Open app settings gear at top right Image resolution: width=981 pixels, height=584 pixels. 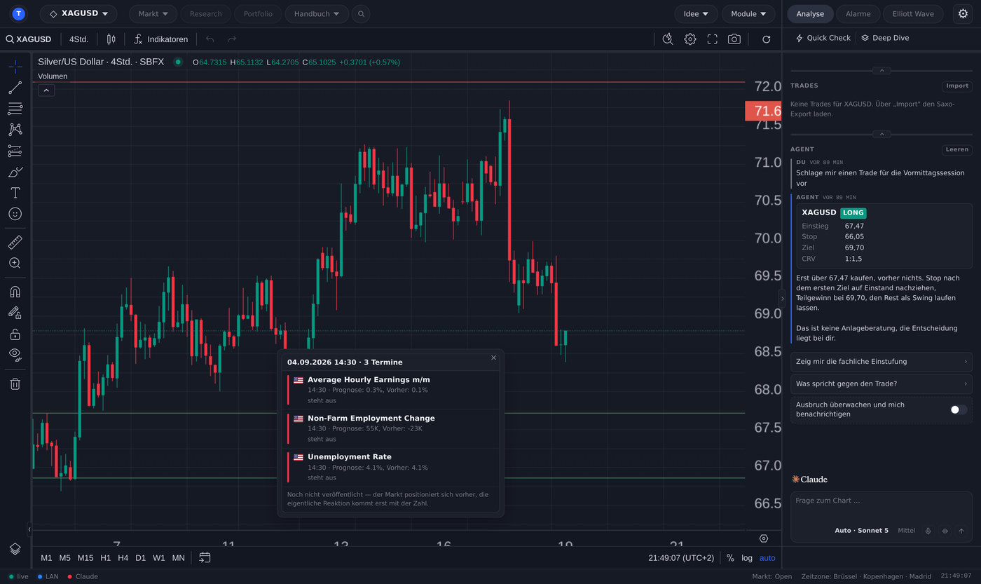[963, 14]
